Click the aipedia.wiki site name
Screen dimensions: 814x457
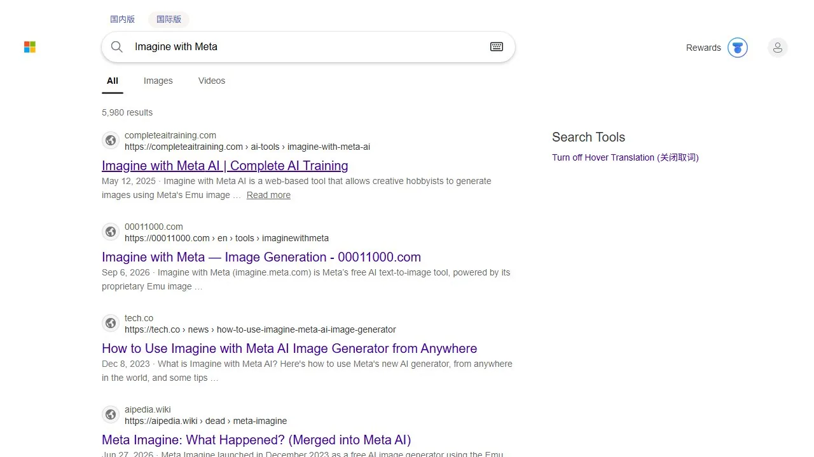tap(148, 409)
